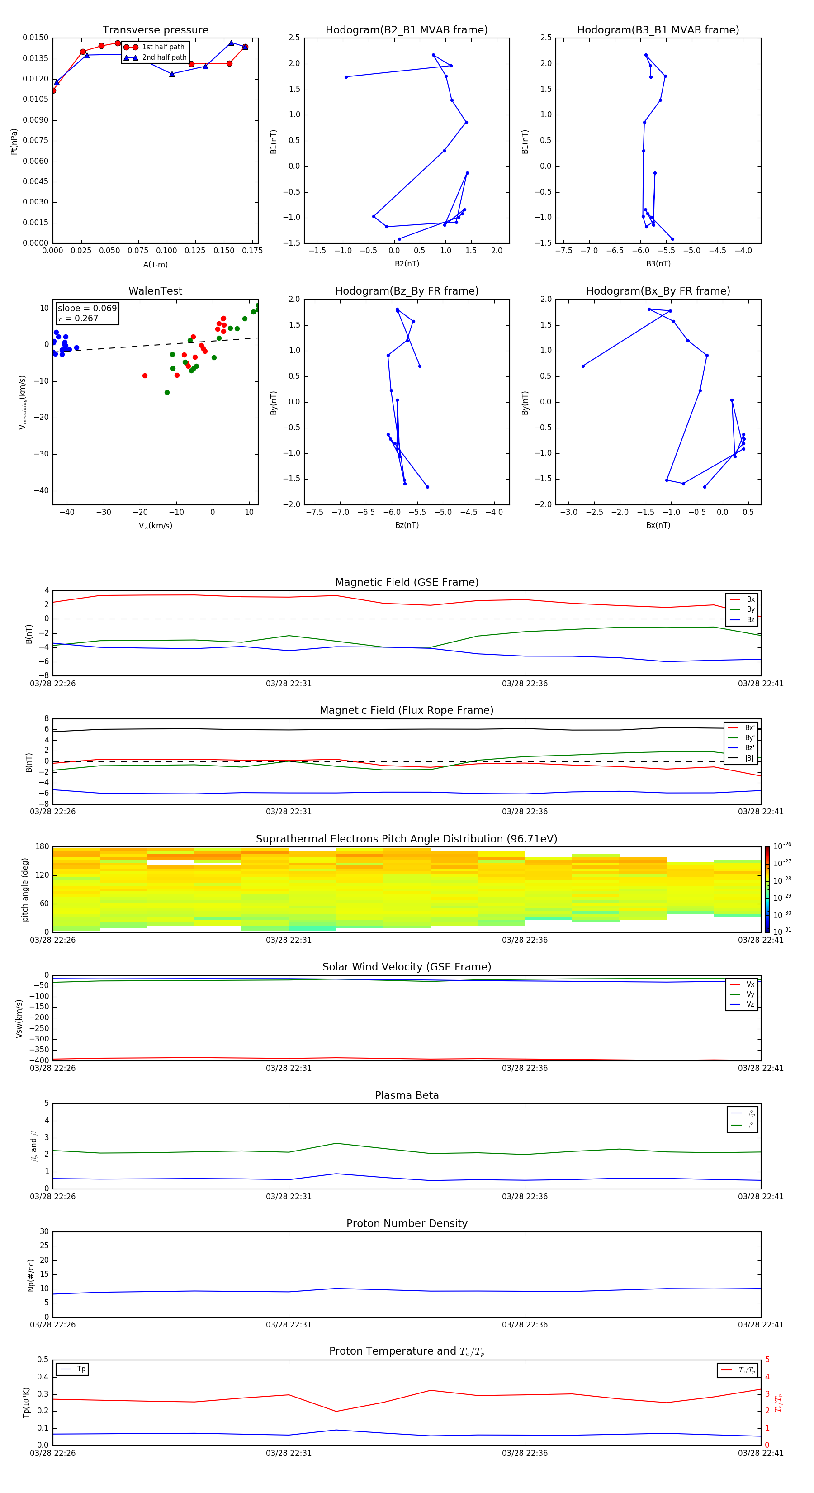Click the 'Magnetic Field (Flux Rope Frame)' title
Image resolution: width=814 pixels, height=1493 pixels.
click(407, 710)
